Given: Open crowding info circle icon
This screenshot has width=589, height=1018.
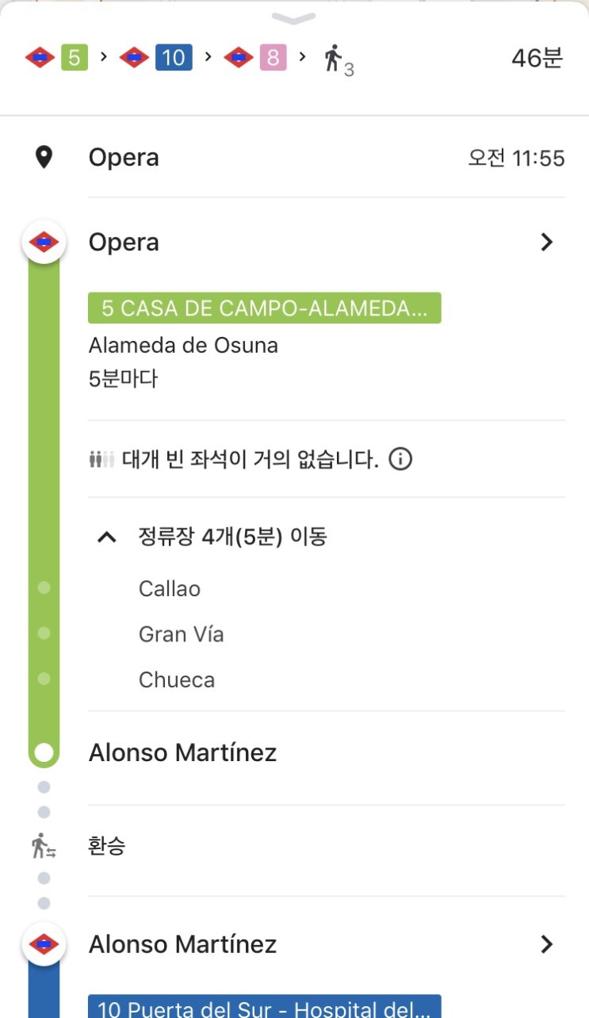Looking at the screenshot, I should pos(401,459).
